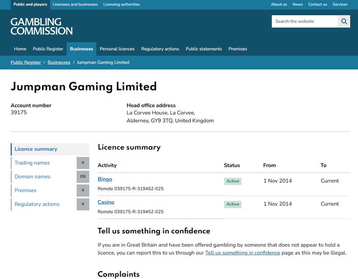Select Public statements navigation item
The width and height of the screenshot is (358, 279).
(x=204, y=49)
